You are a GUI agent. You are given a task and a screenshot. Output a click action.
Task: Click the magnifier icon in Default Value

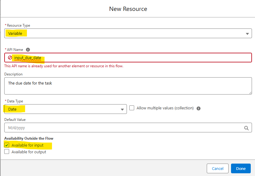[x=246, y=128]
